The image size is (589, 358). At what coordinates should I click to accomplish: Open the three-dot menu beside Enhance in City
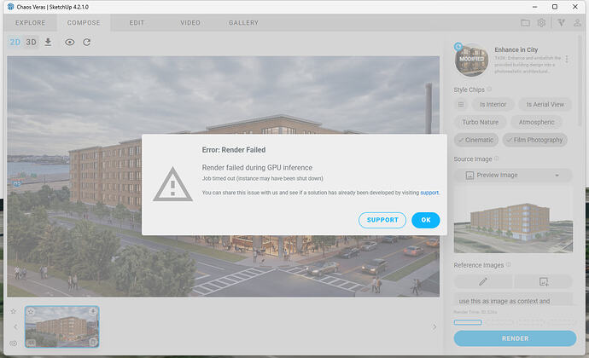[567, 59]
